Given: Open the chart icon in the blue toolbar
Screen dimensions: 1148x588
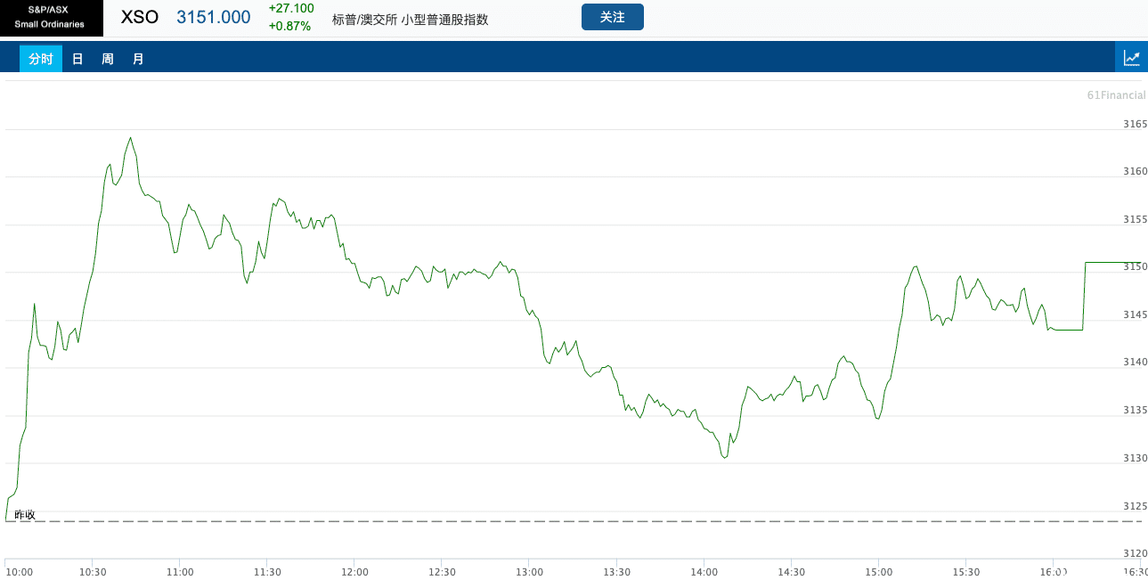Looking at the screenshot, I should [x=1131, y=58].
